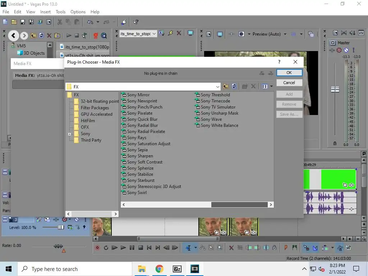Click the What's This Help icon
The image size is (368, 276).
coord(135,22)
